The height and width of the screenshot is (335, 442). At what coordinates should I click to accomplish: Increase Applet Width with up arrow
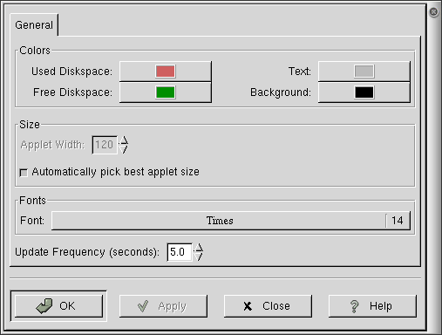point(124,140)
